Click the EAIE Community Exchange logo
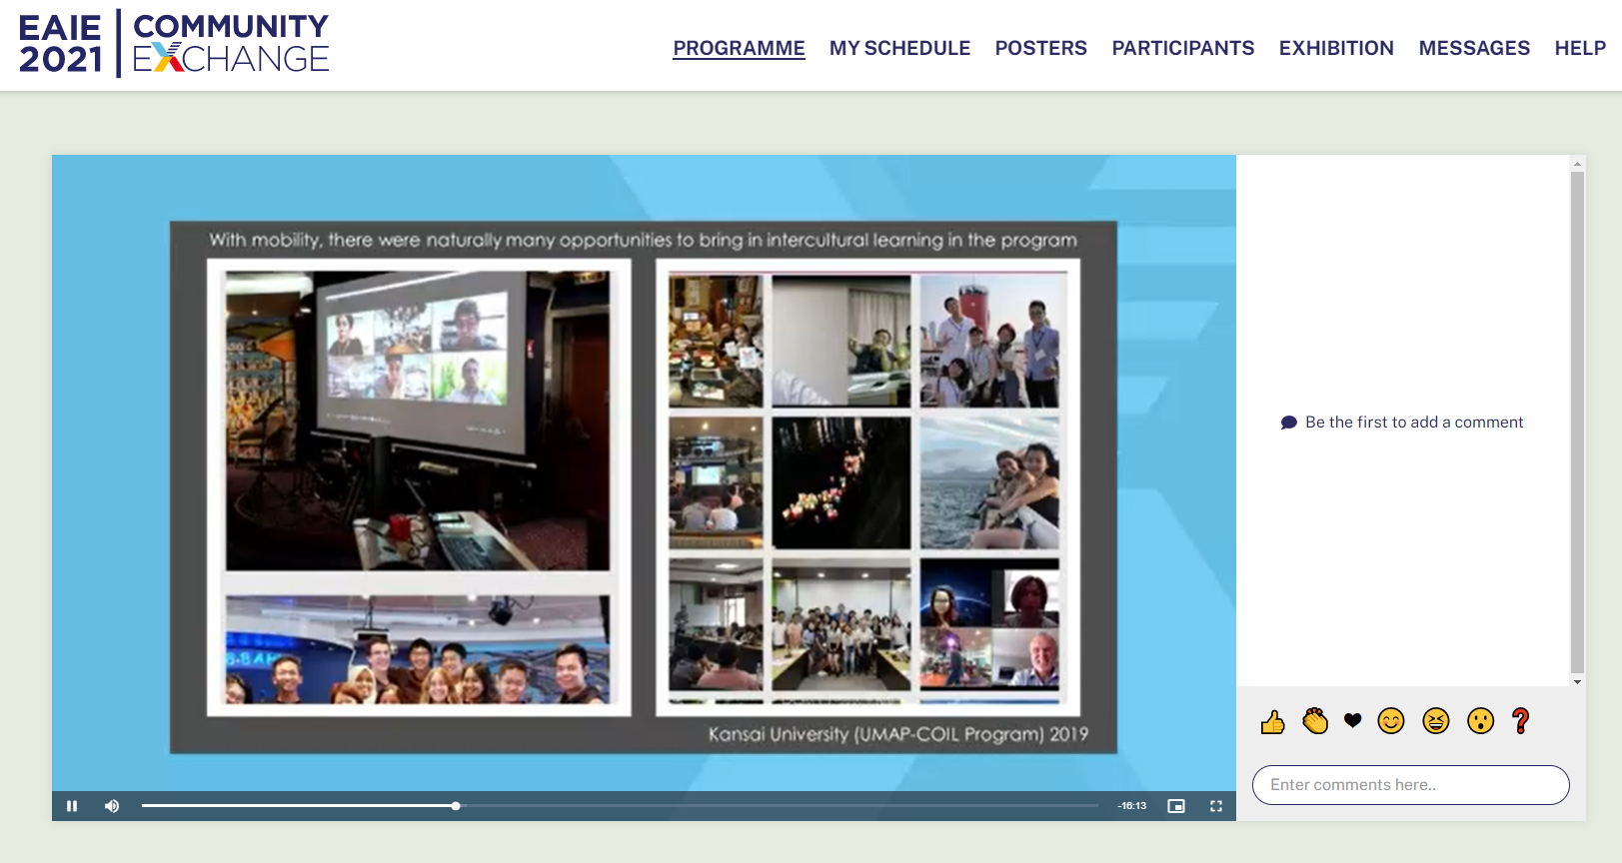 point(174,44)
